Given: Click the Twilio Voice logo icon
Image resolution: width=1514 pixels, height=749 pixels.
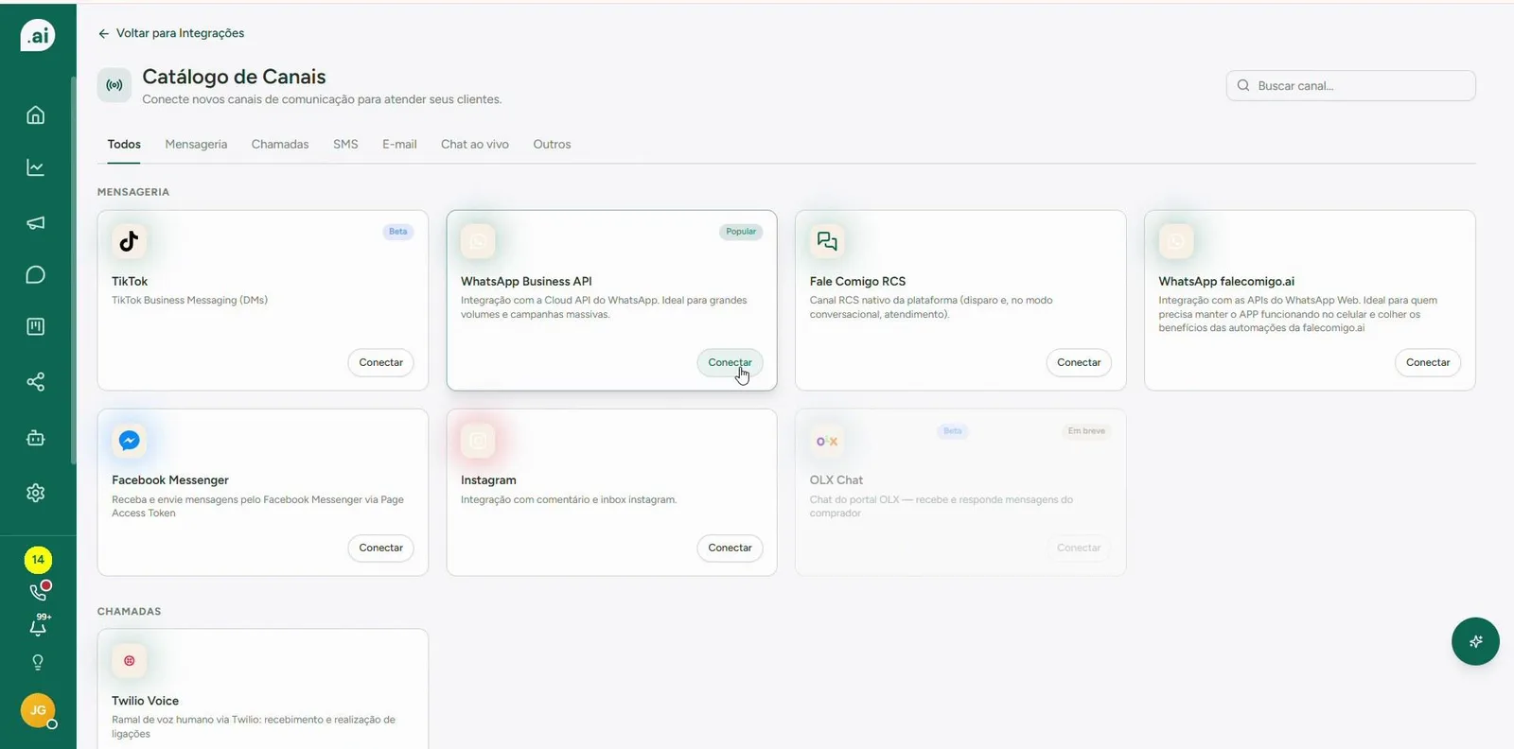Looking at the screenshot, I should tap(129, 660).
